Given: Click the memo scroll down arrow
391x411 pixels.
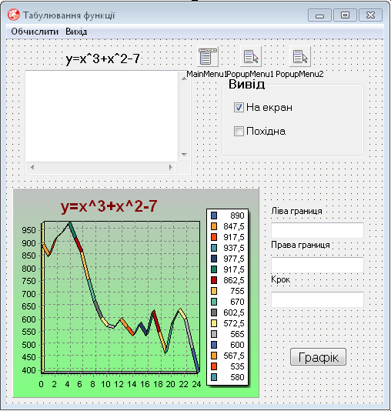Looking at the screenshot, I should point(184,155).
